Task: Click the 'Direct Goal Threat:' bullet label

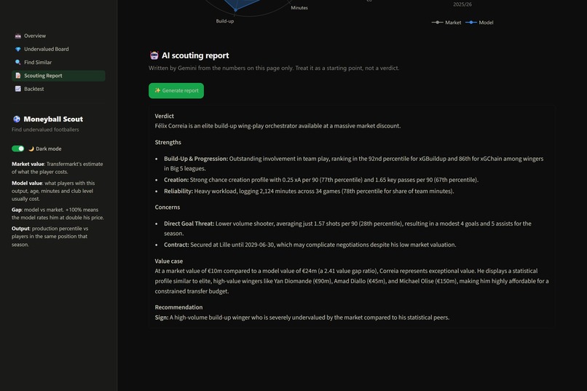Action: click(189, 224)
